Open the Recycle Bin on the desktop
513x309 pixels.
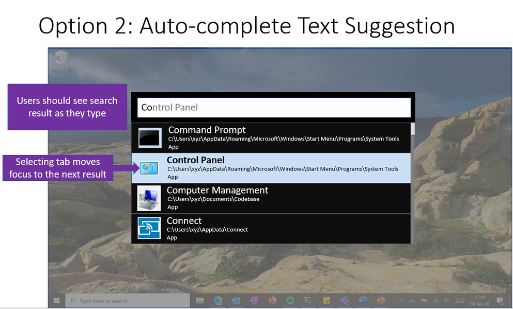pyautogui.click(x=61, y=61)
